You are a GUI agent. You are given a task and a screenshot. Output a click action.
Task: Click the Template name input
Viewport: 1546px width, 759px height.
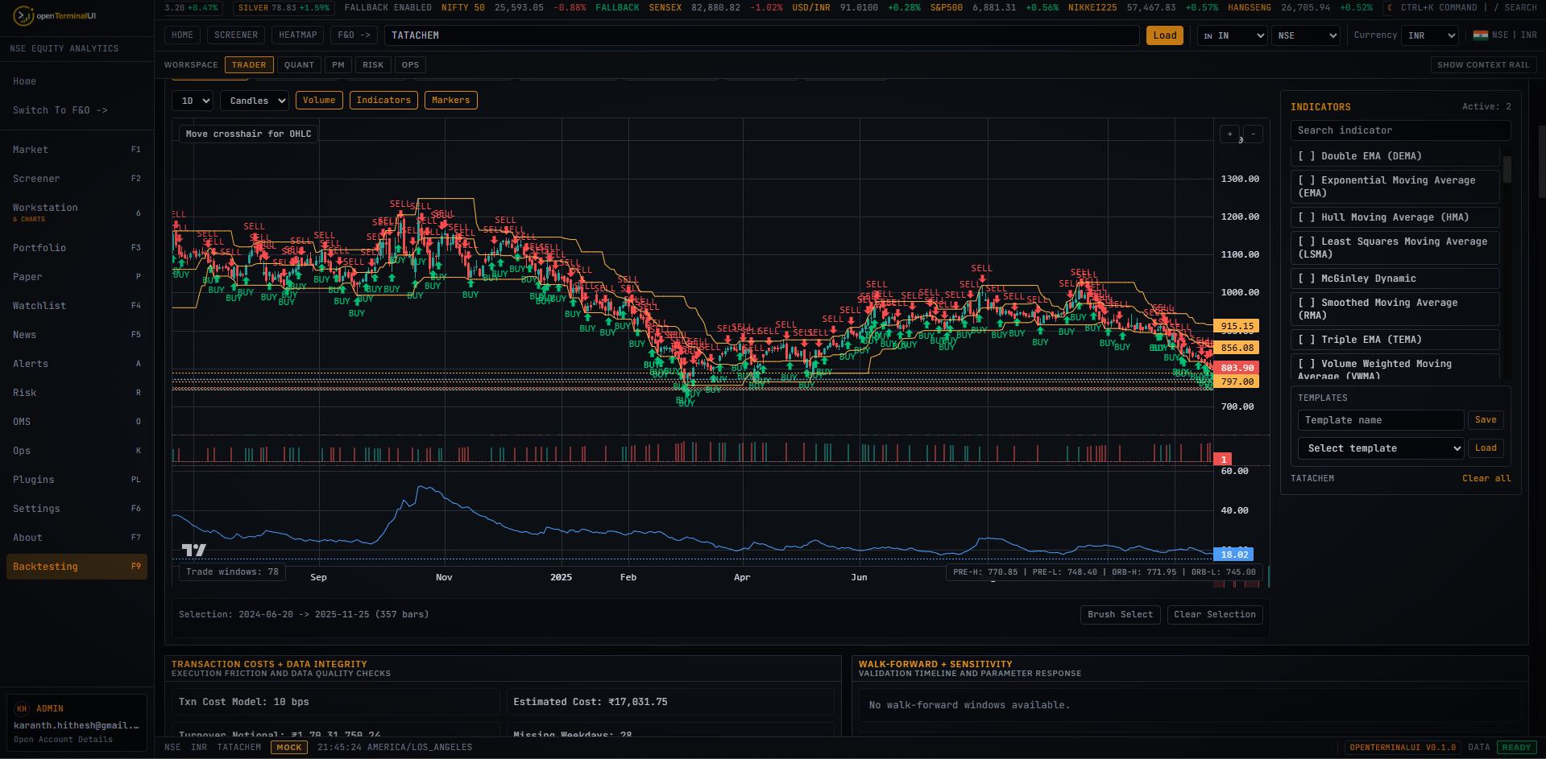[x=1380, y=420]
